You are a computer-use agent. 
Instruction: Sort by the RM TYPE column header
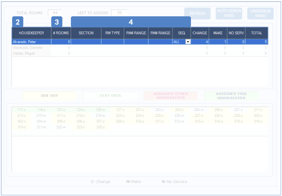pos(113,33)
